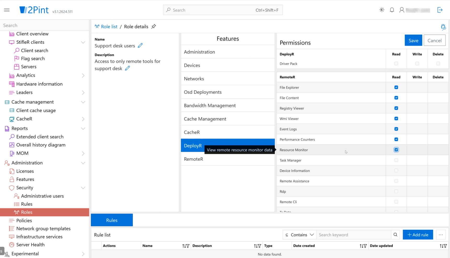450x258 pixels.
Task: Click the Search keyword input
Action: tap(353, 235)
